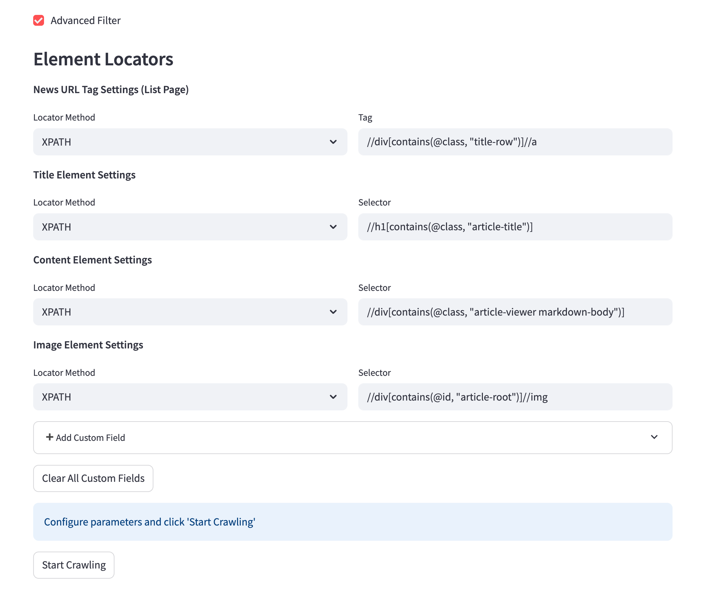
Task: Click chevron arrow in News URL locator dropdown
Action: [x=333, y=142]
